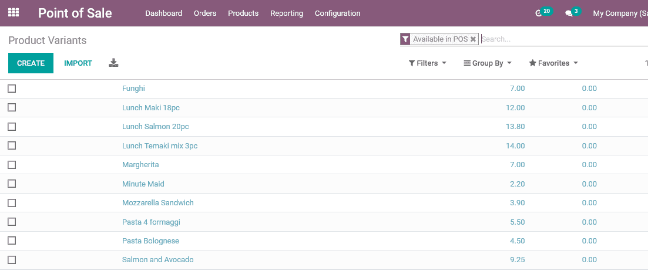This screenshot has width=648, height=271.
Task: Tick the Pasta Bolognese row checkbox
Action: [x=12, y=240]
